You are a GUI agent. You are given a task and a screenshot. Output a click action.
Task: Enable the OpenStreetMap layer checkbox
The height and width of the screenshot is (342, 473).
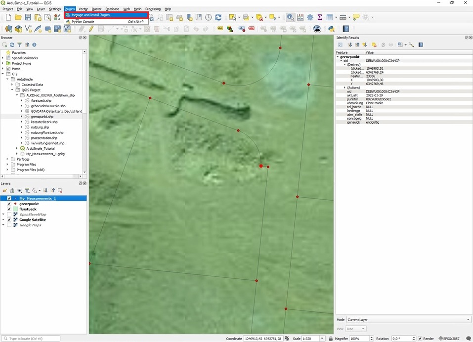9,214
